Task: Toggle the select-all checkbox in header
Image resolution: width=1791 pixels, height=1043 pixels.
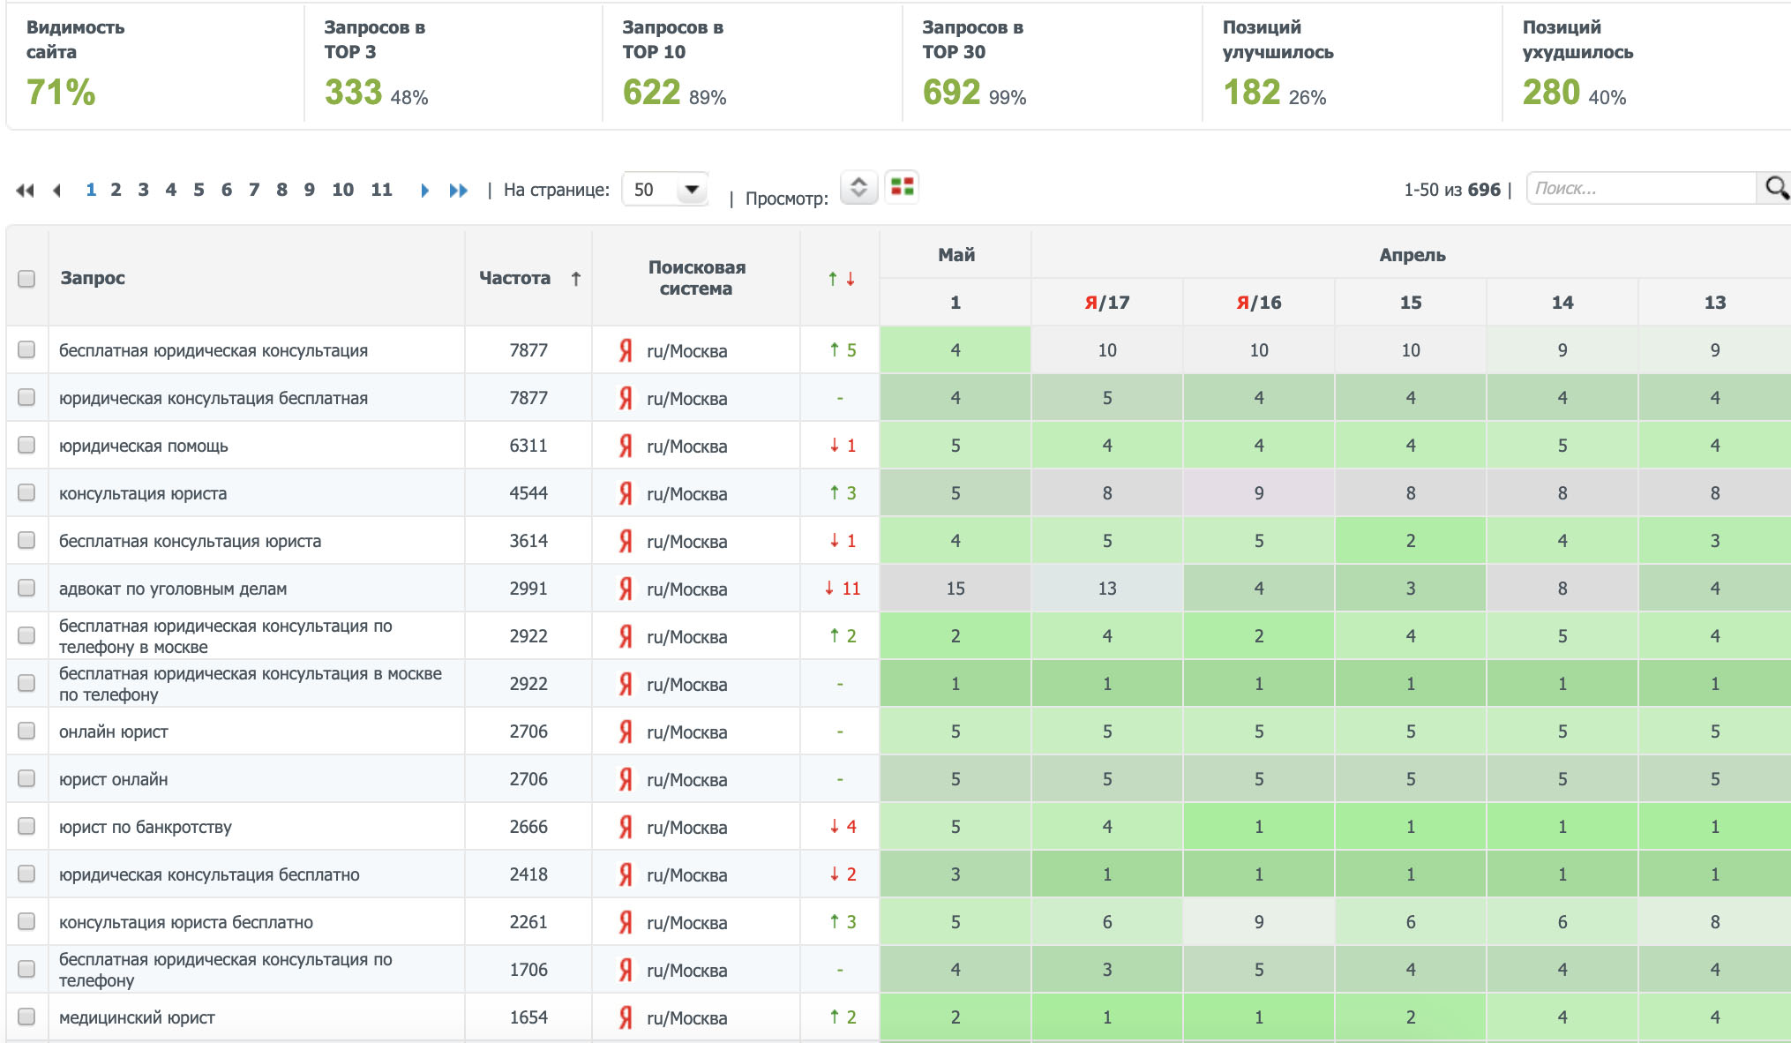Action: pyautogui.click(x=26, y=279)
